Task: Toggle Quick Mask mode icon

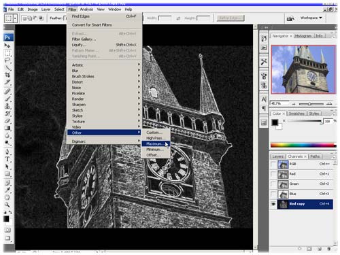Action: click(7, 230)
